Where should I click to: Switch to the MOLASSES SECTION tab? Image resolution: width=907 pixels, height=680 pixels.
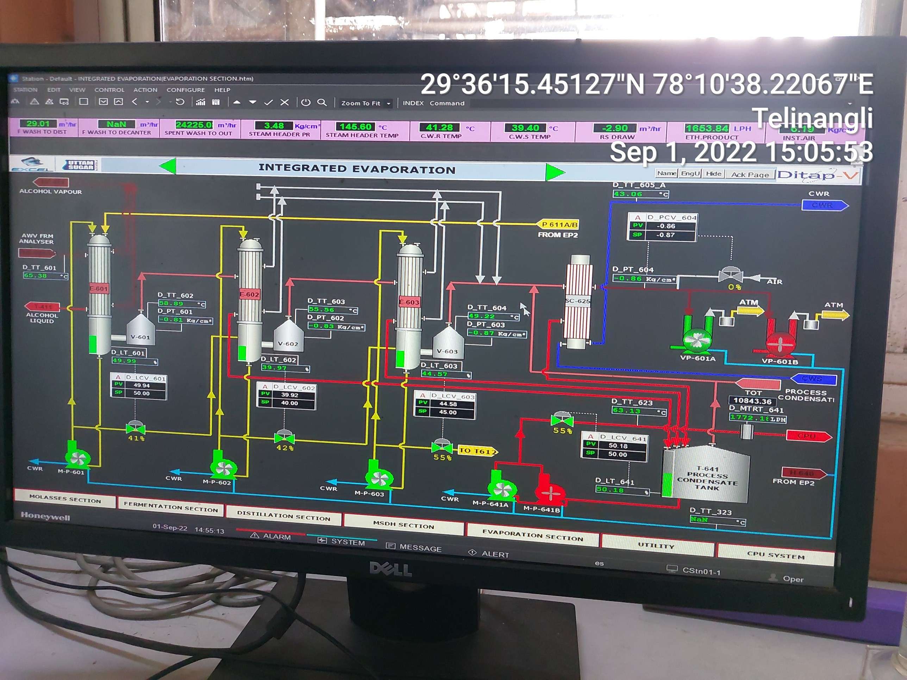[65, 499]
